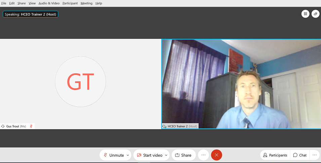Expand the audio options arrow next to Unmute
The height and width of the screenshot is (163, 321).
128,155
